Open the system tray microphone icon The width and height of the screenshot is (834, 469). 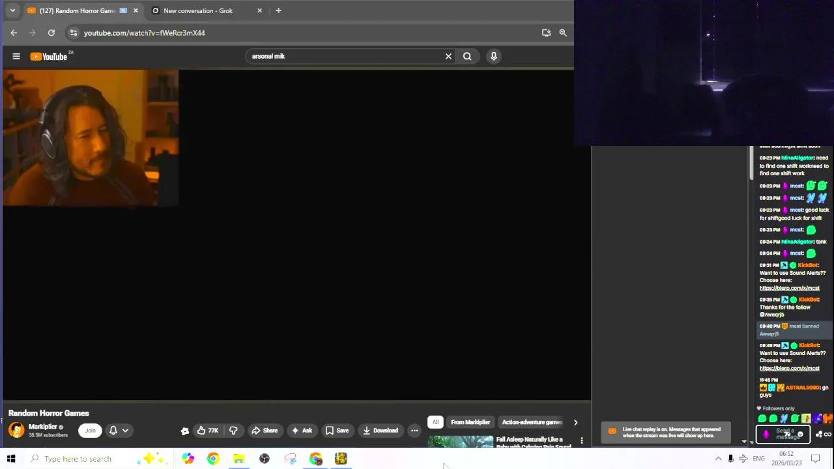point(730,459)
